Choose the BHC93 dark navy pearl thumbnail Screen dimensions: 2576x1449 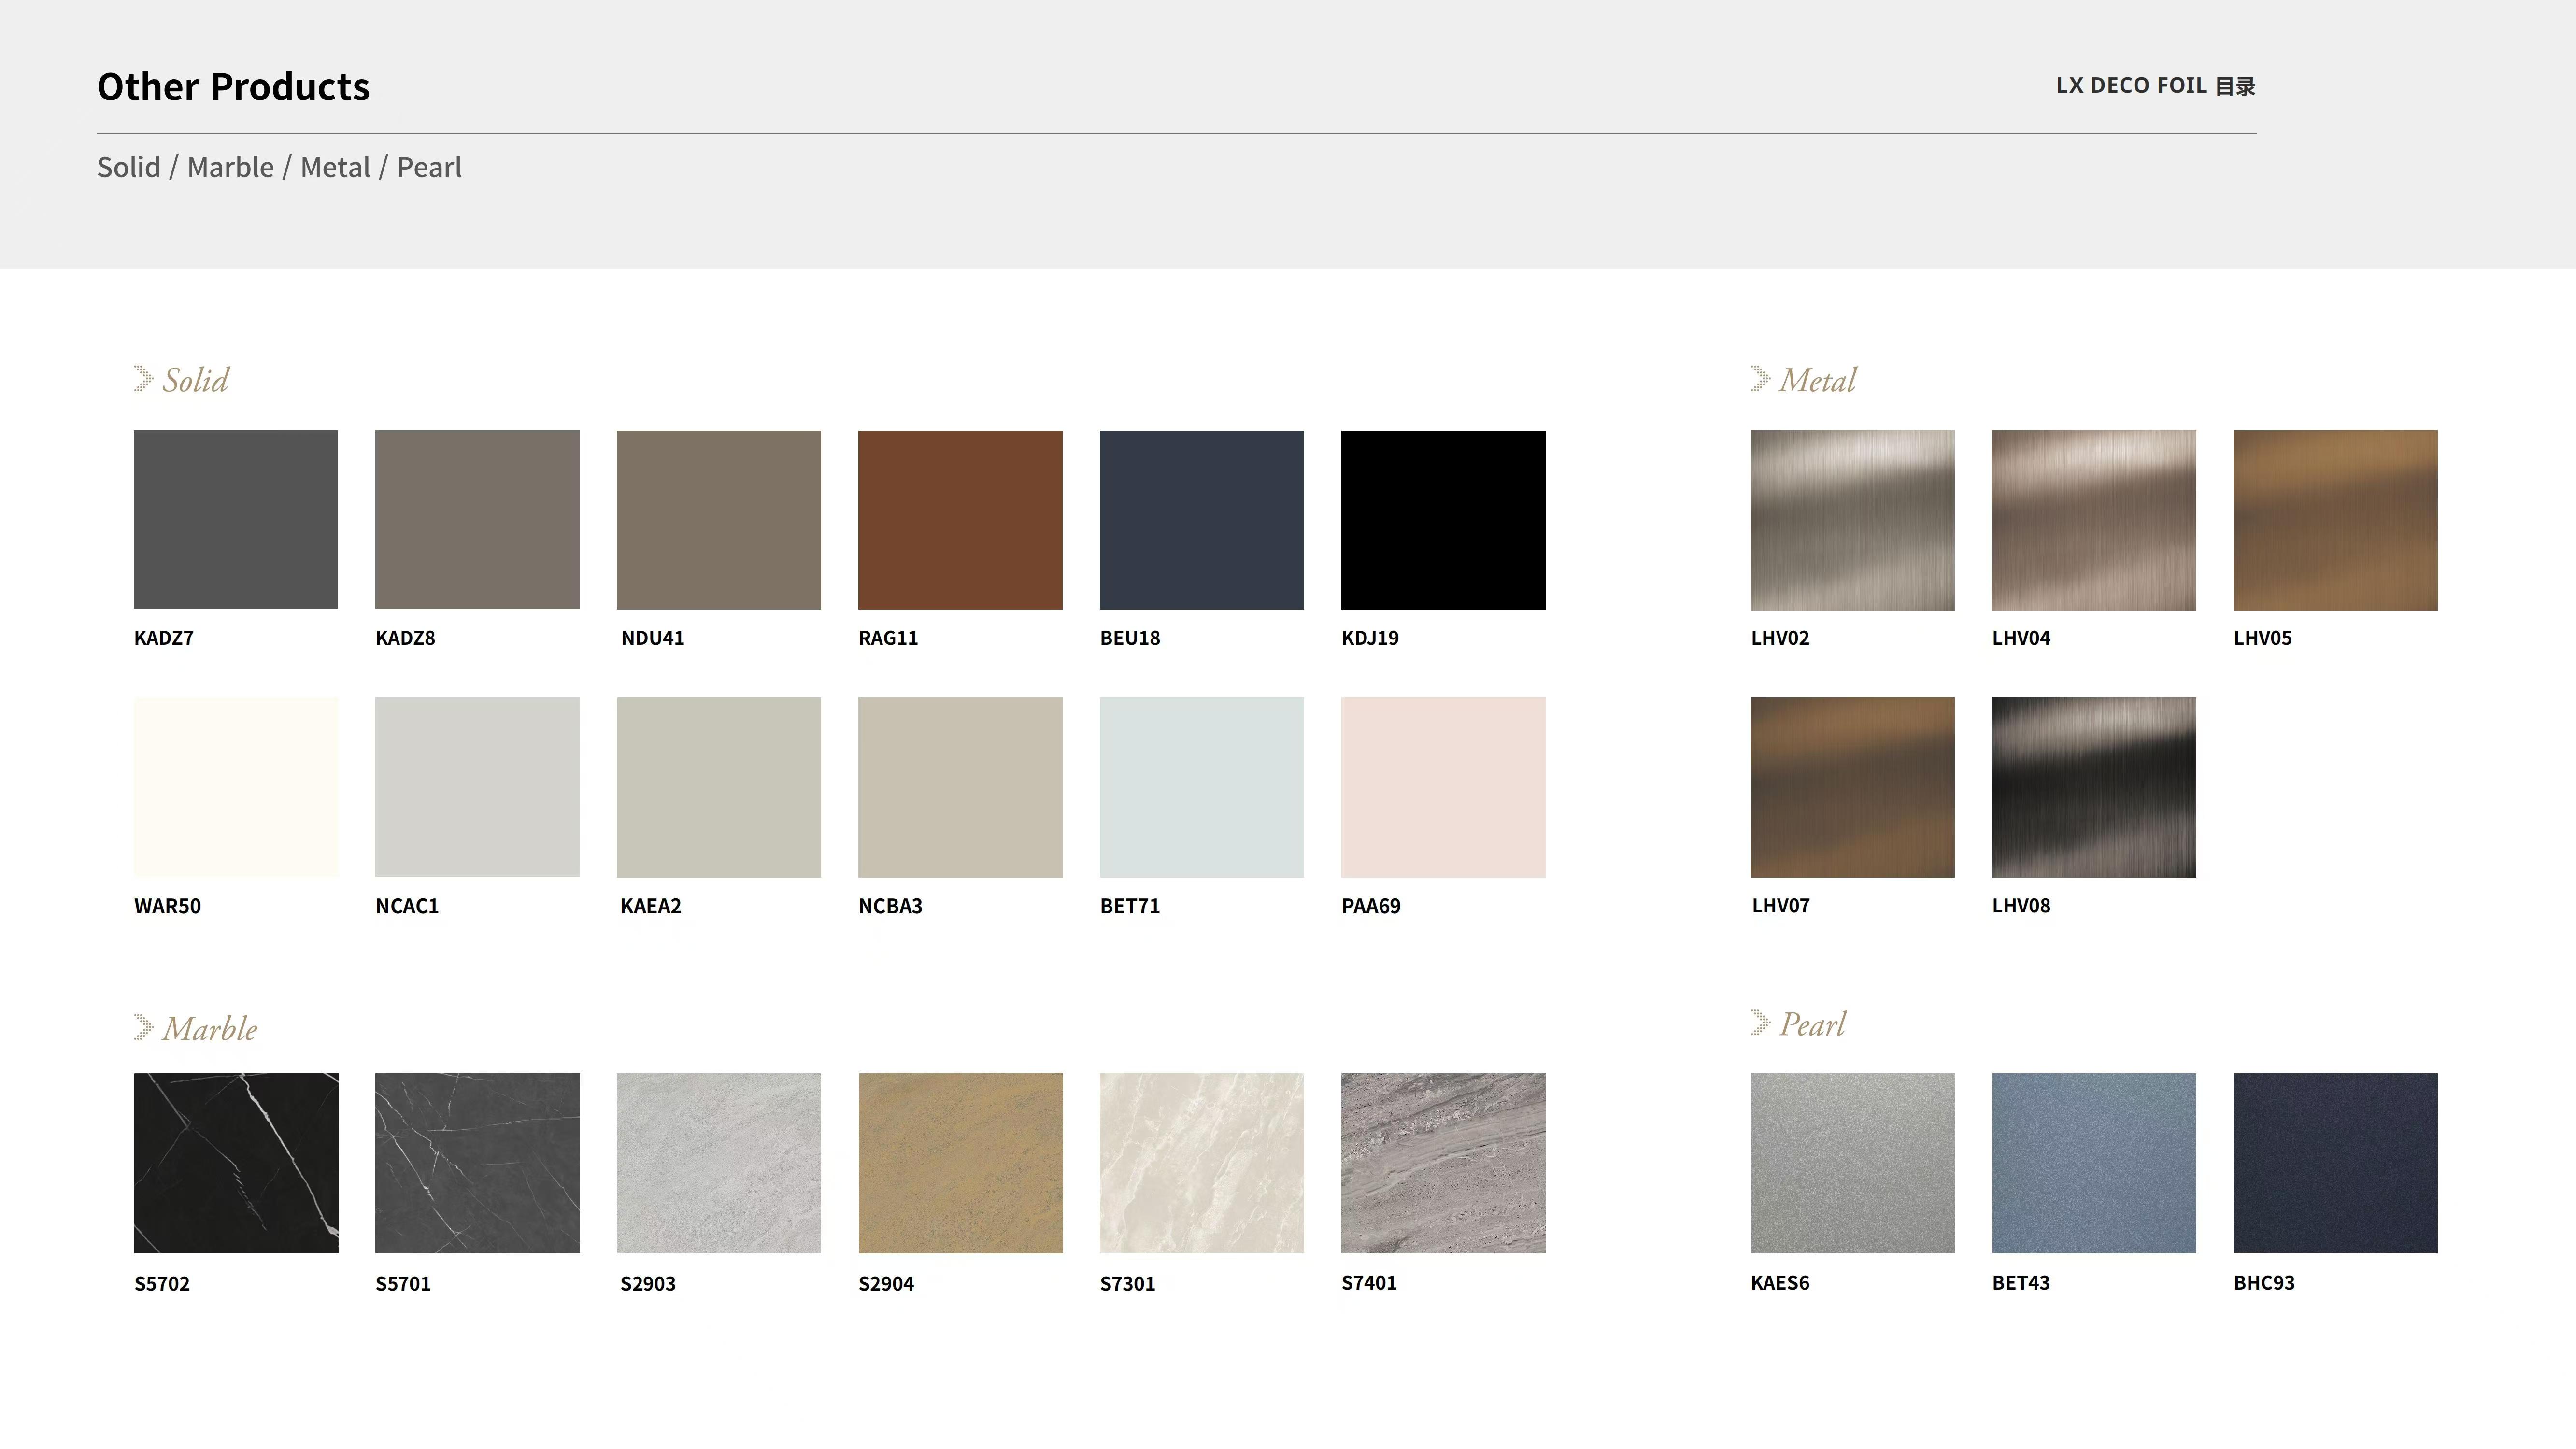(2335, 1163)
